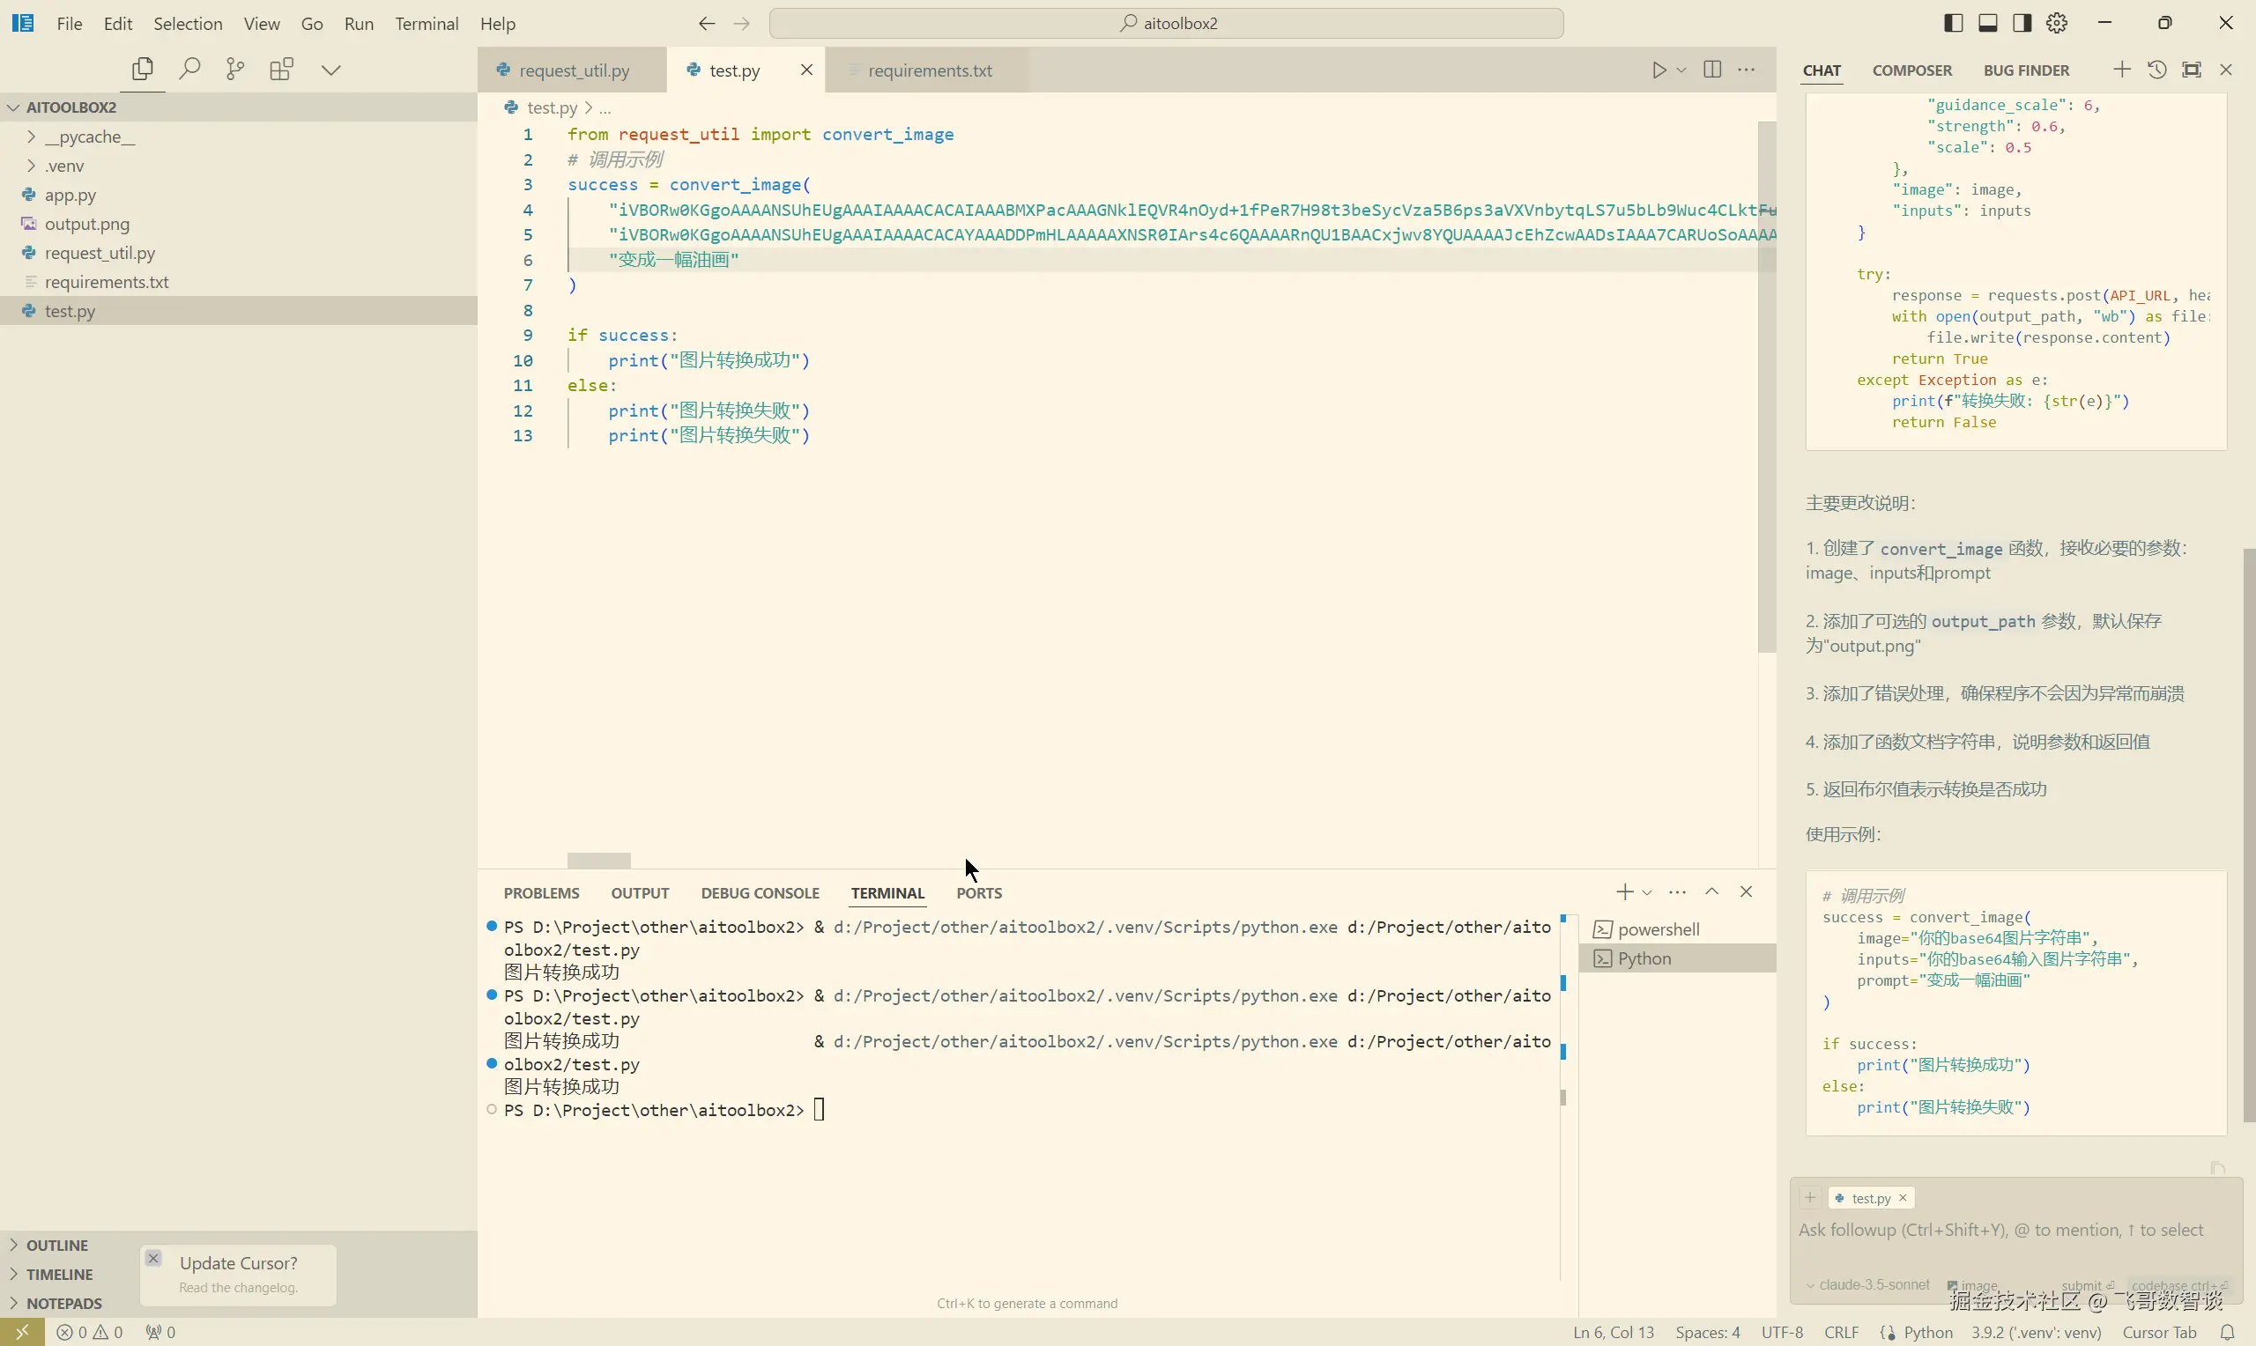
Task: Toggle the primary side bar
Action: tap(1954, 24)
